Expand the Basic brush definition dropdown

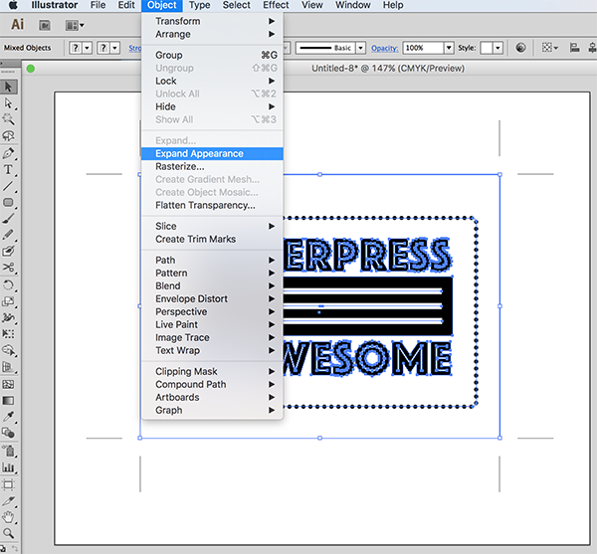361,48
